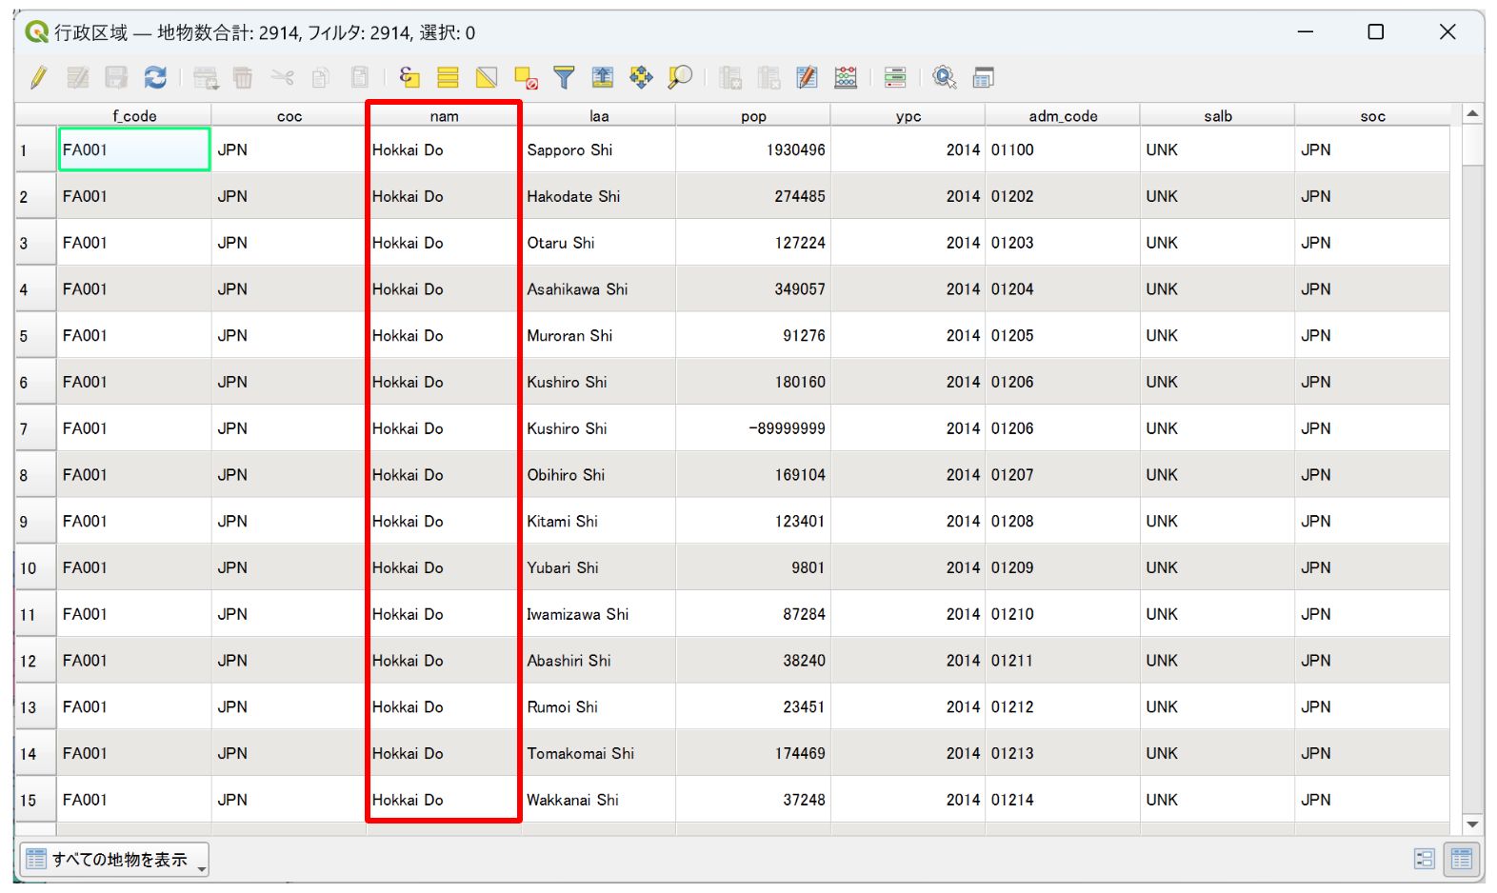Dock the attribute table window
Screen dimensions: 1497x893
tap(984, 78)
